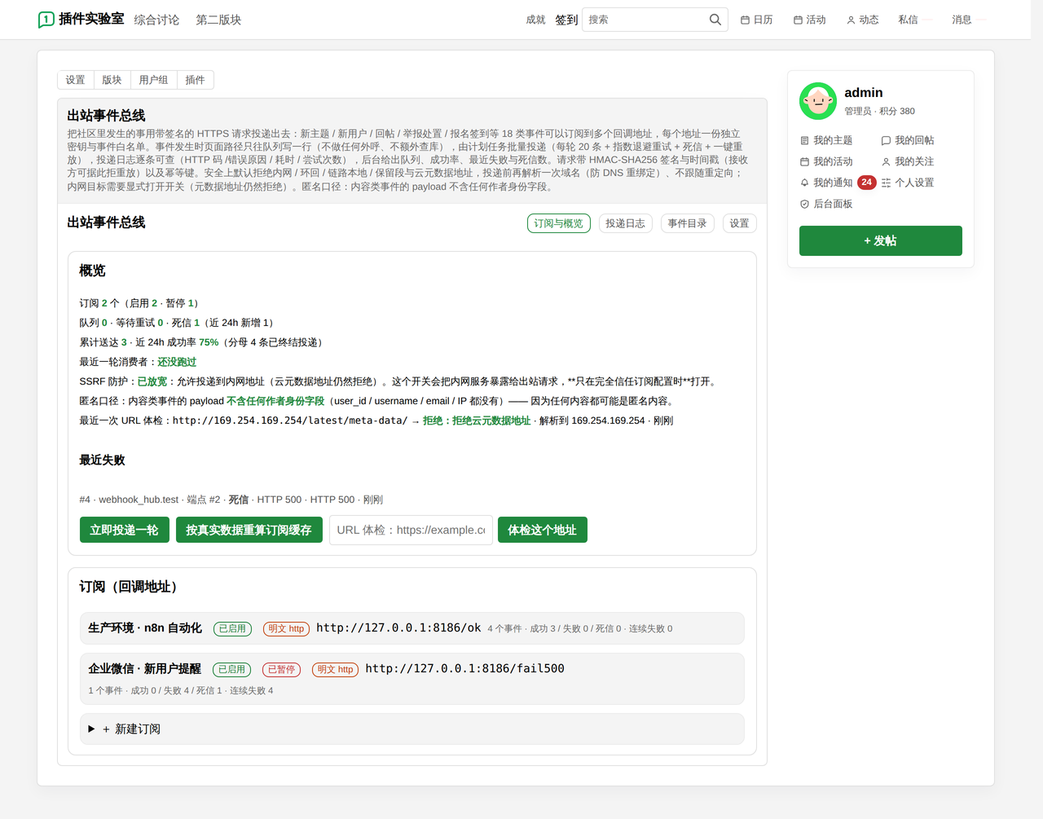The image size is (1043, 819).
Task: Open 设置 in the admin top tabs
Action: click(76, 80)
